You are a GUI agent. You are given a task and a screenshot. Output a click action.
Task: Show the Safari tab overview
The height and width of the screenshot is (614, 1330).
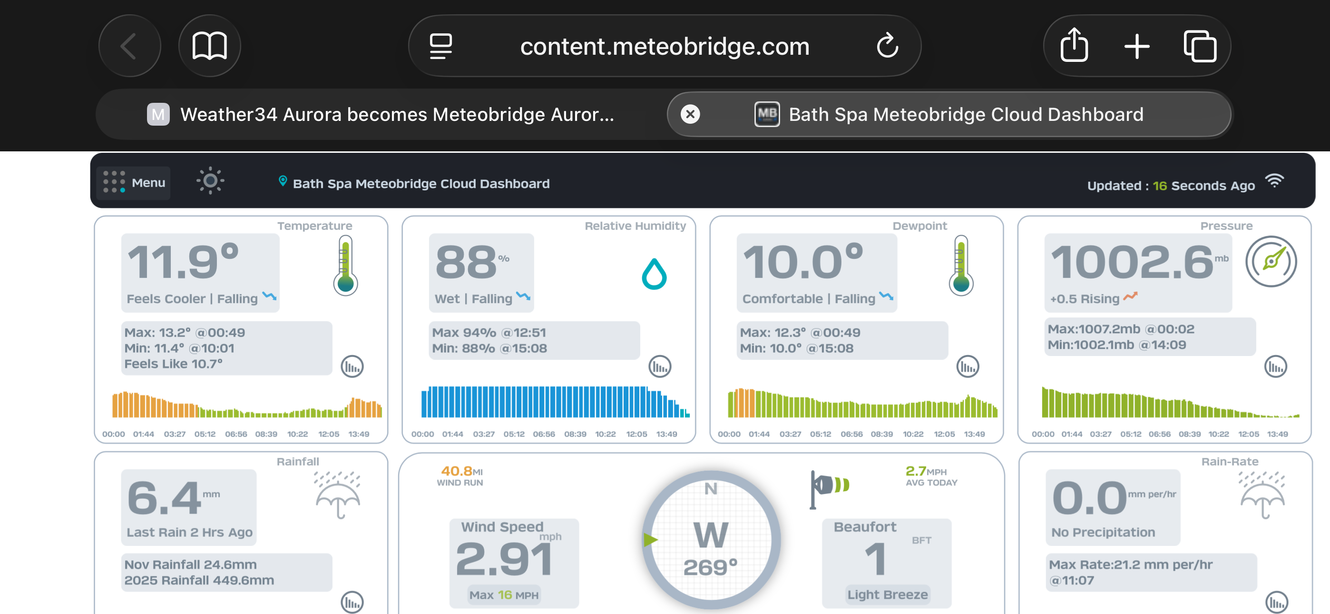point(1199,47)
